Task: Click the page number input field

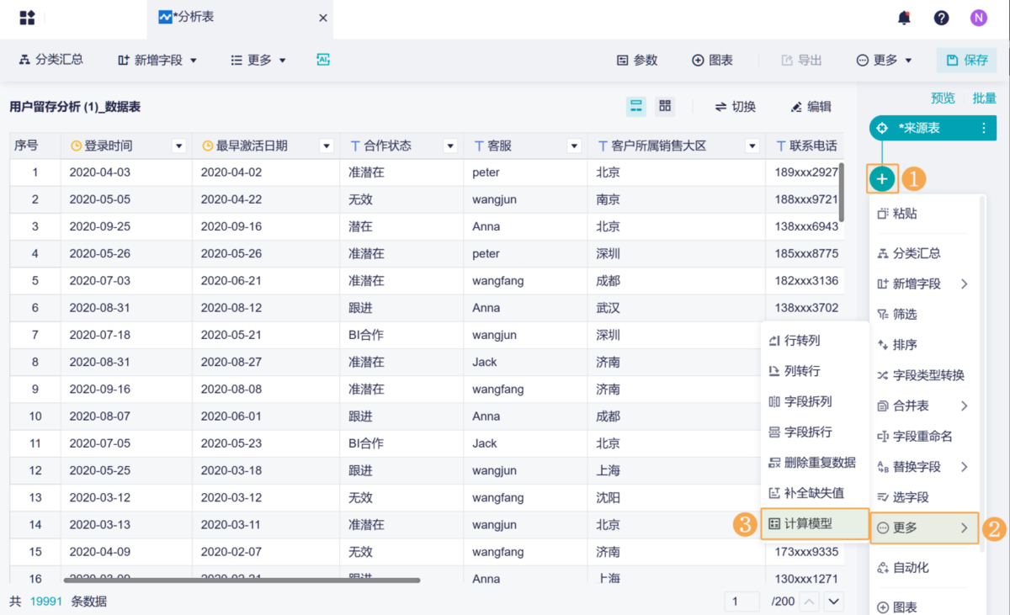Action: click(x=742, y=601)
